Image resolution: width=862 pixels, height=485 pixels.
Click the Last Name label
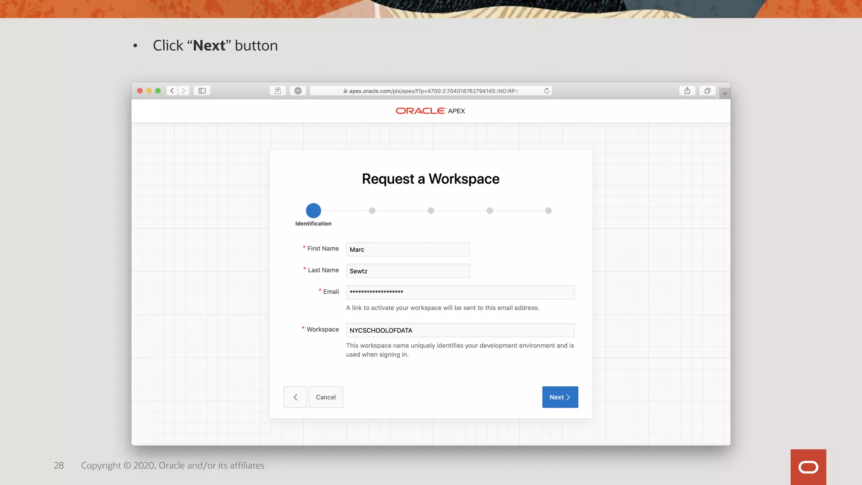(x=323, y=270)
